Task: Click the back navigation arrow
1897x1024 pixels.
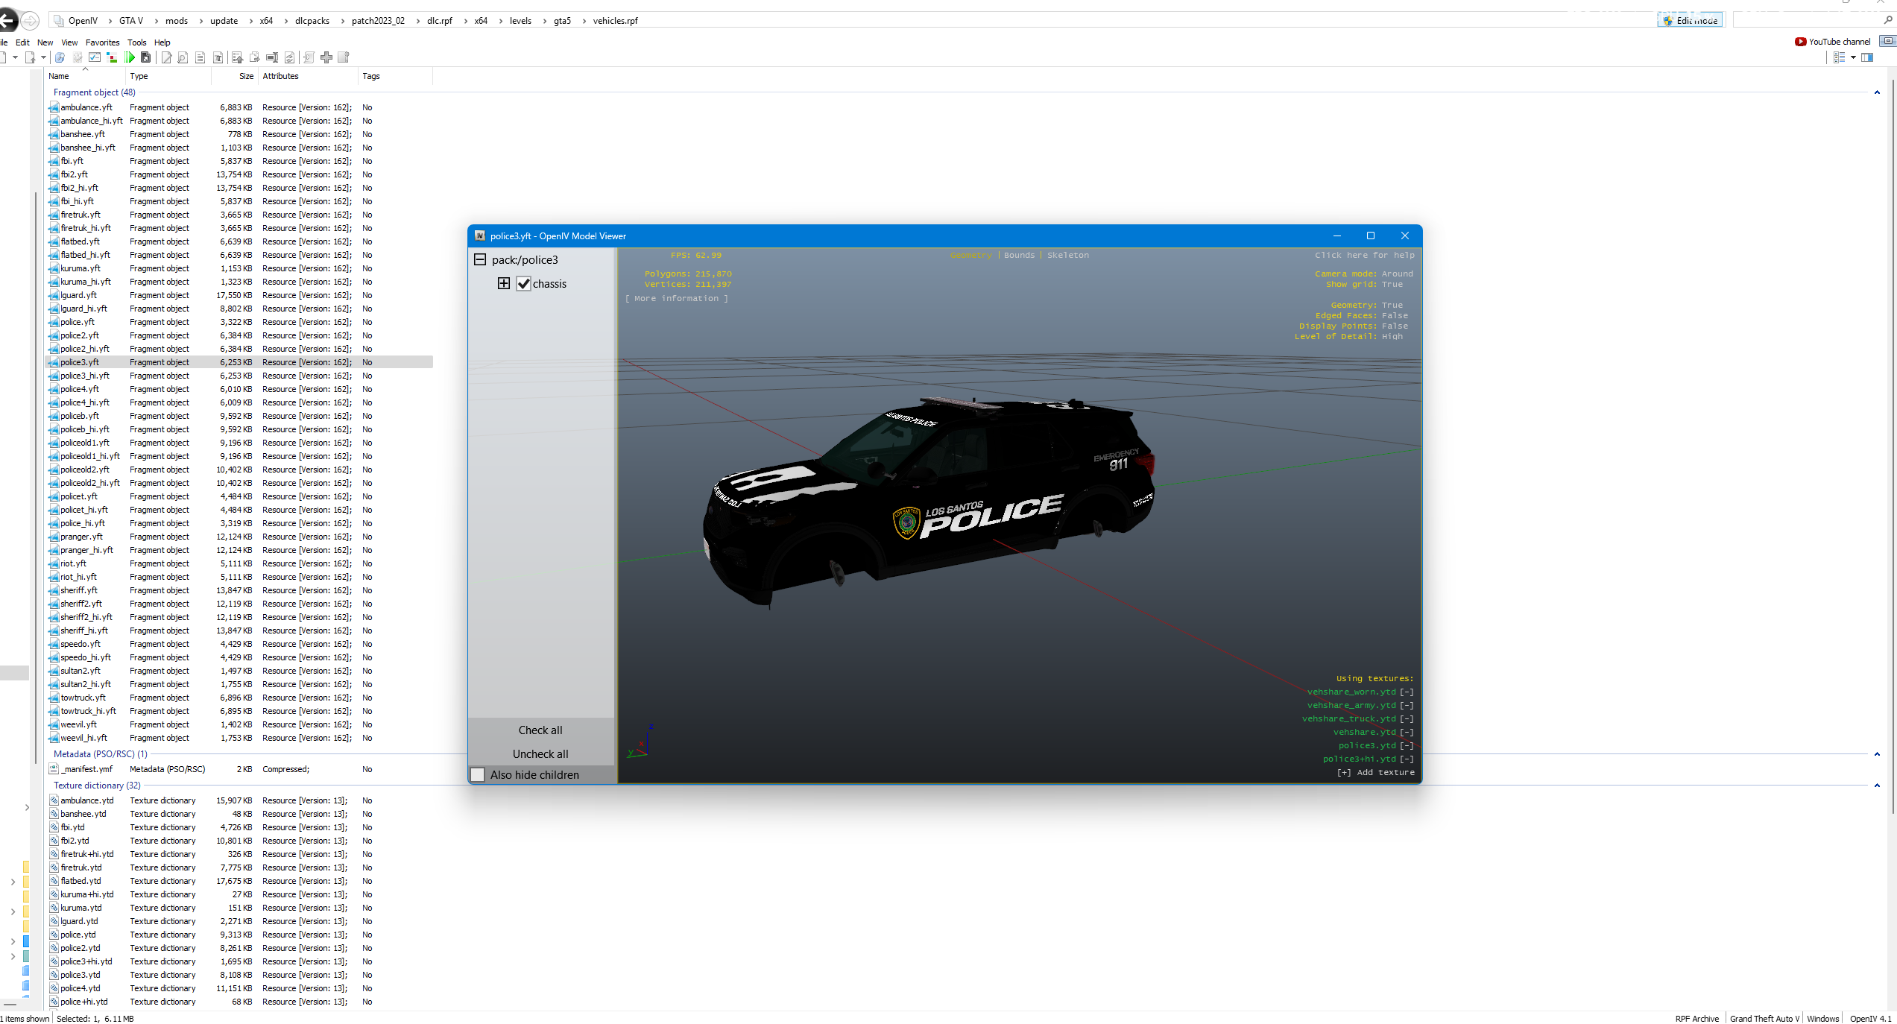Action: 7,21
